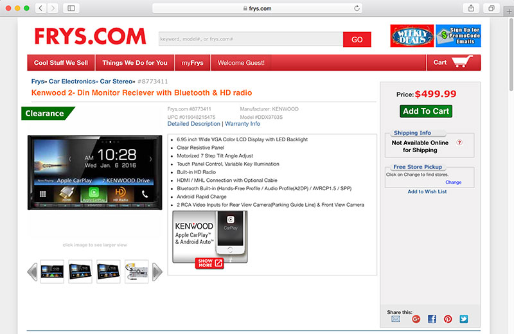Click 'Manufacturer: KENWOOD' text
The image size is (514, 334).
[269, 109]
